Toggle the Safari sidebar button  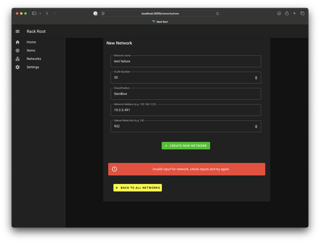34,13
